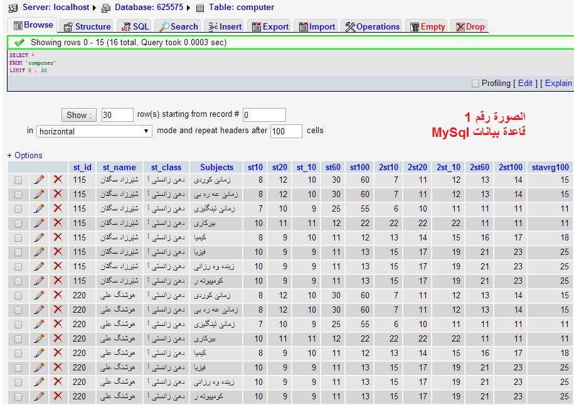Click the pencil edit icon for the 115 row with st100 55

39,208
